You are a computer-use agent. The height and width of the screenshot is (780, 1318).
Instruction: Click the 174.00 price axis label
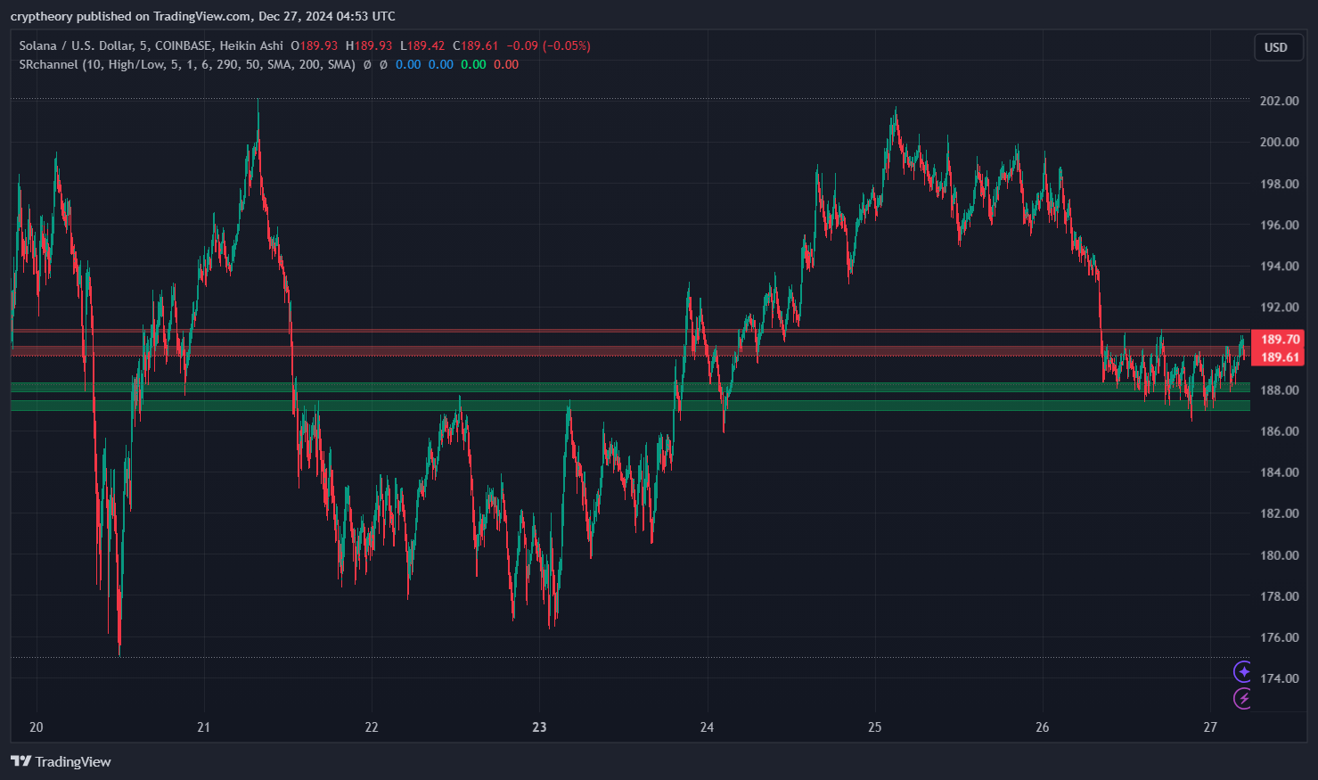coord(1279,677)
